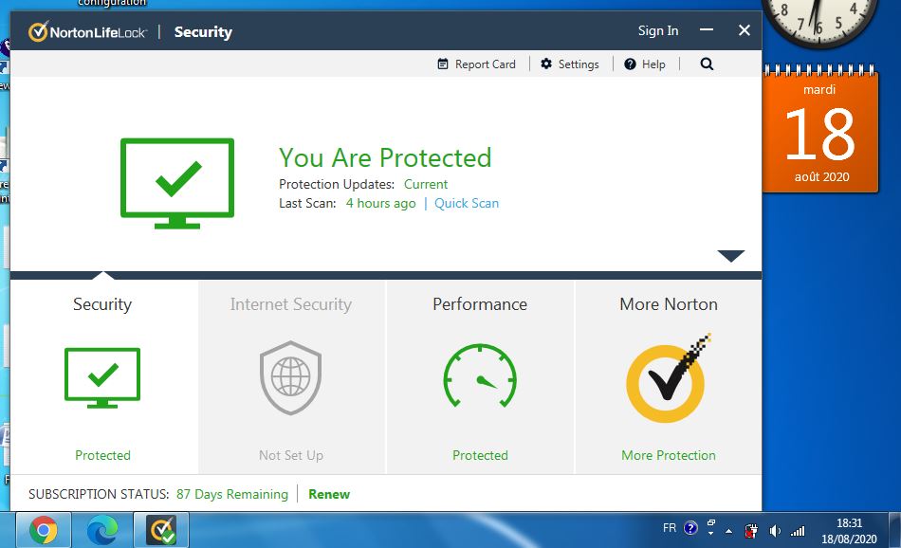Click the 'Current' protection updates status

[x=426, y=184]
